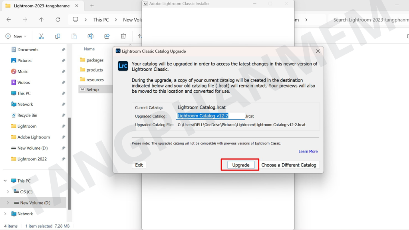
Task: Click the Copy icon in toolbar
Action: [x=58, y=36]
